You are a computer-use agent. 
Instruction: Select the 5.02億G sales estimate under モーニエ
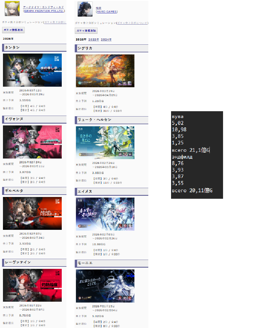click(x=98, y=316)
